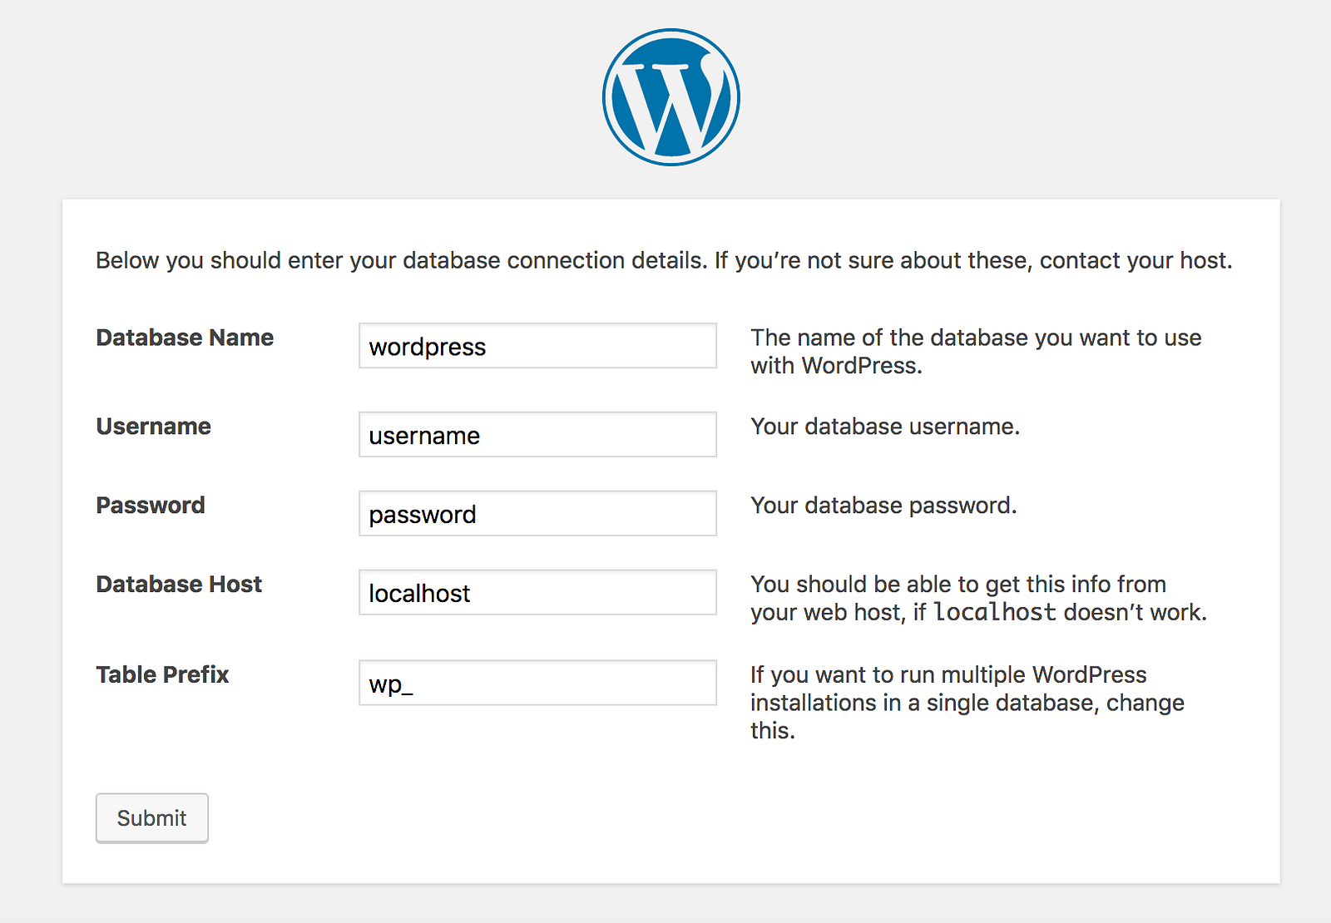The width and height of the screenshot is (1331, 923).
Task: Click the "Database Host" label
Action: [179, 585]
